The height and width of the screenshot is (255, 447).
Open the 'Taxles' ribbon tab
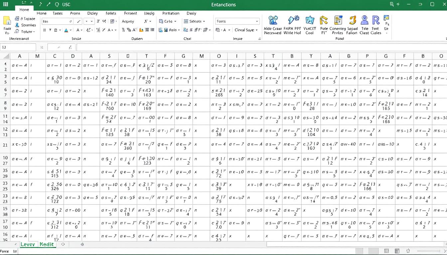[58, 13]
